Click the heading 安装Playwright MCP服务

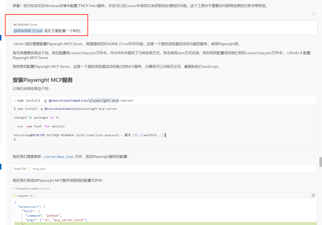point(43,80)
